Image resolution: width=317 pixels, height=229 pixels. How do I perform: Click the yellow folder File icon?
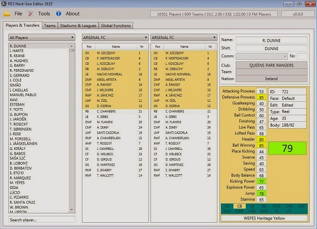(7, 14)
